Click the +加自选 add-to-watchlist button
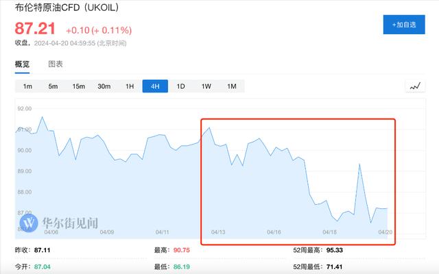The height and width of the screenshot is (274, 439). (404, 25)
